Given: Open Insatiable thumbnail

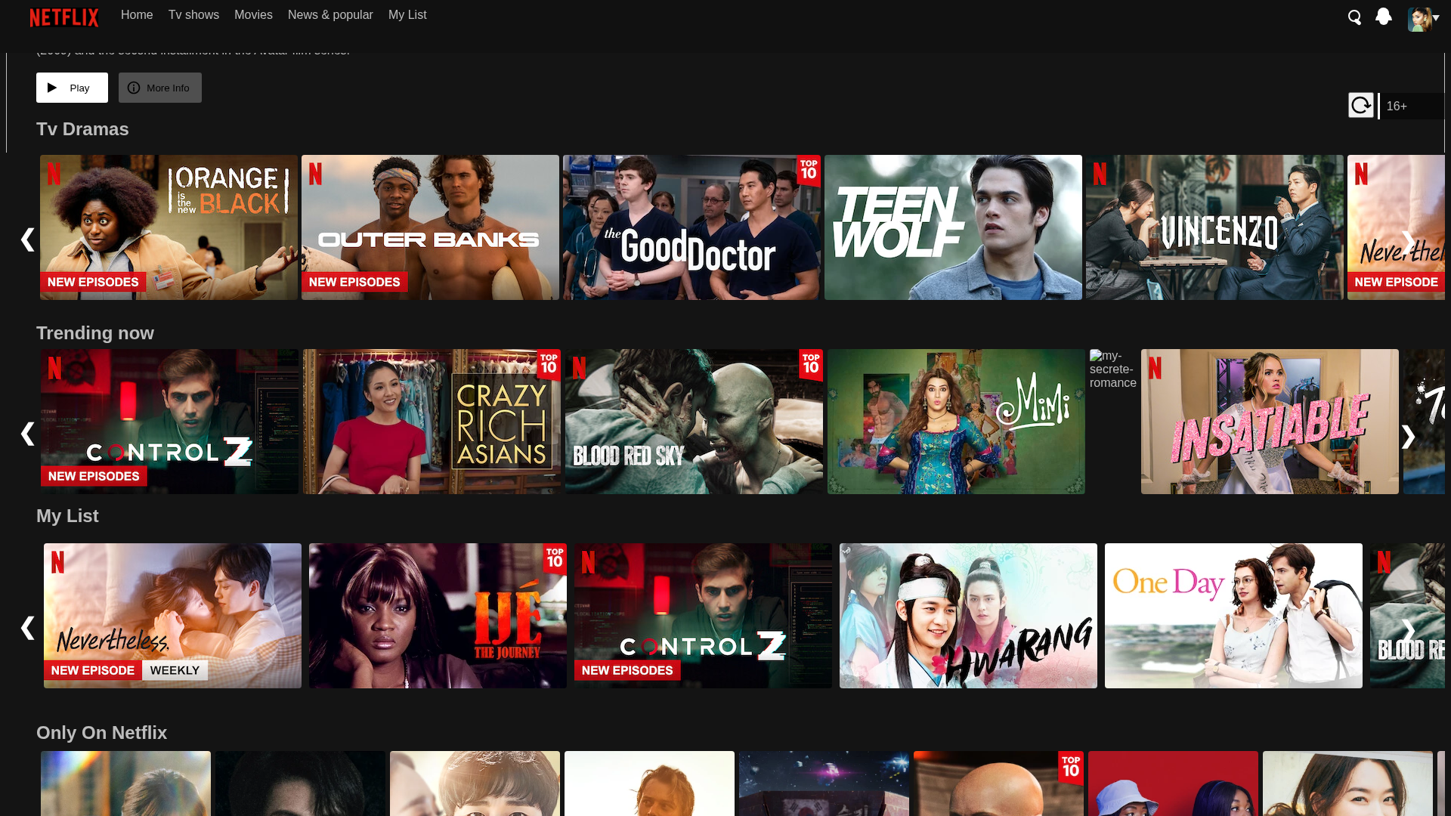Looking at the screenshot, I should tap(1270, 422).
